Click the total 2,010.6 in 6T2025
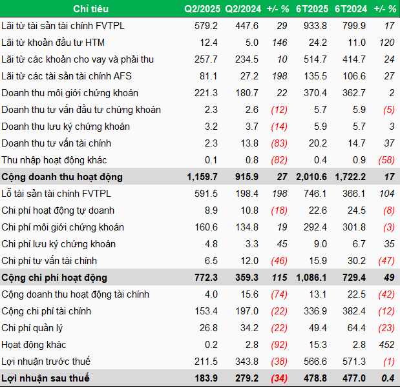 tap(311, 177)
